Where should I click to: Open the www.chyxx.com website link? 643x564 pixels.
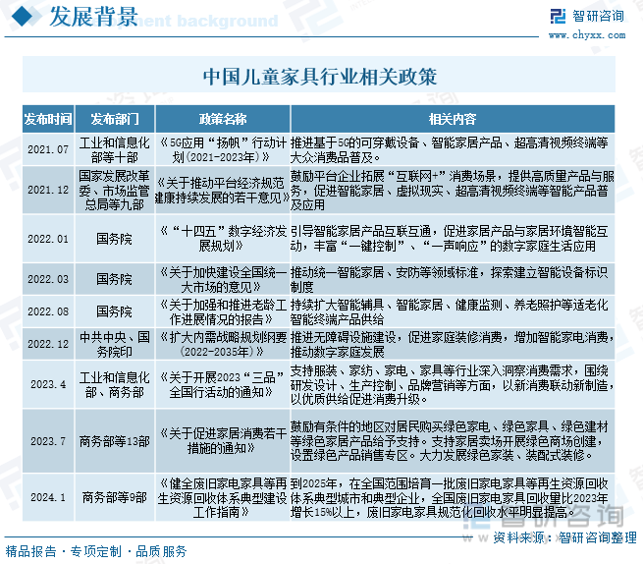pyautogui.click(x=599, y=36)
